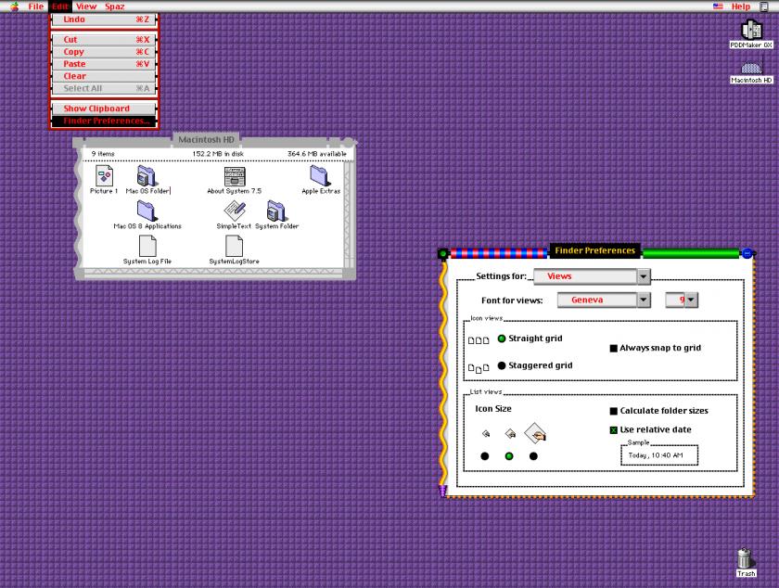Choose Clear from the Edit menu
779x588 pixels.
click(104, 76)
